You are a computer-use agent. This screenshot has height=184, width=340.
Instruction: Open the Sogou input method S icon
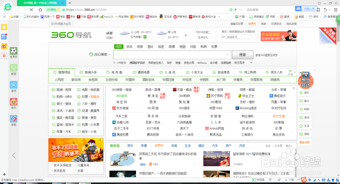tap(304, 180)
